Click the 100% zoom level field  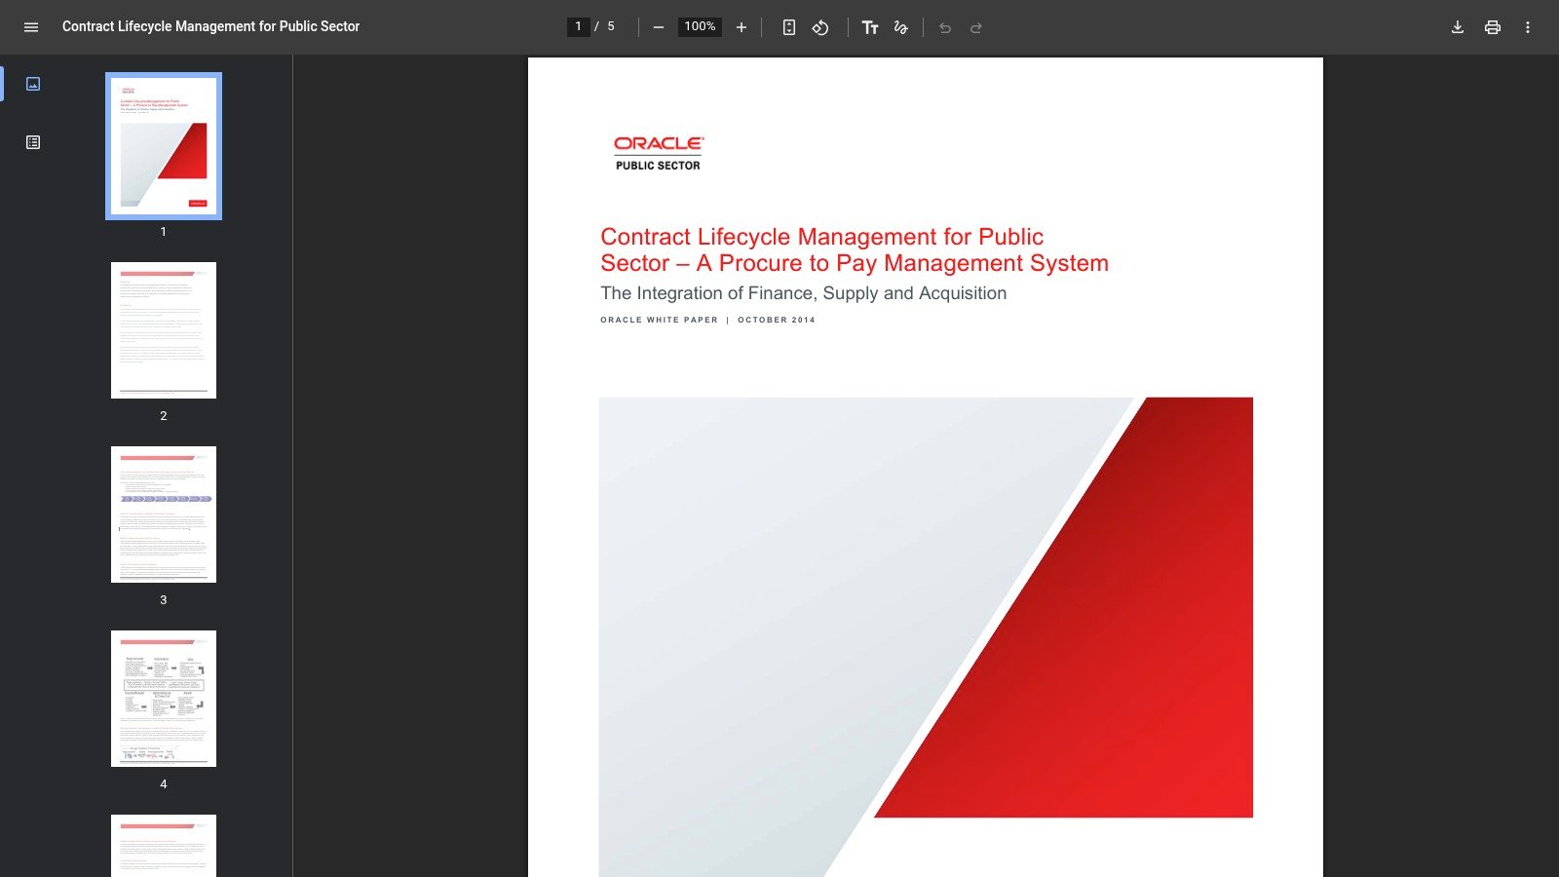click(700, 27)
